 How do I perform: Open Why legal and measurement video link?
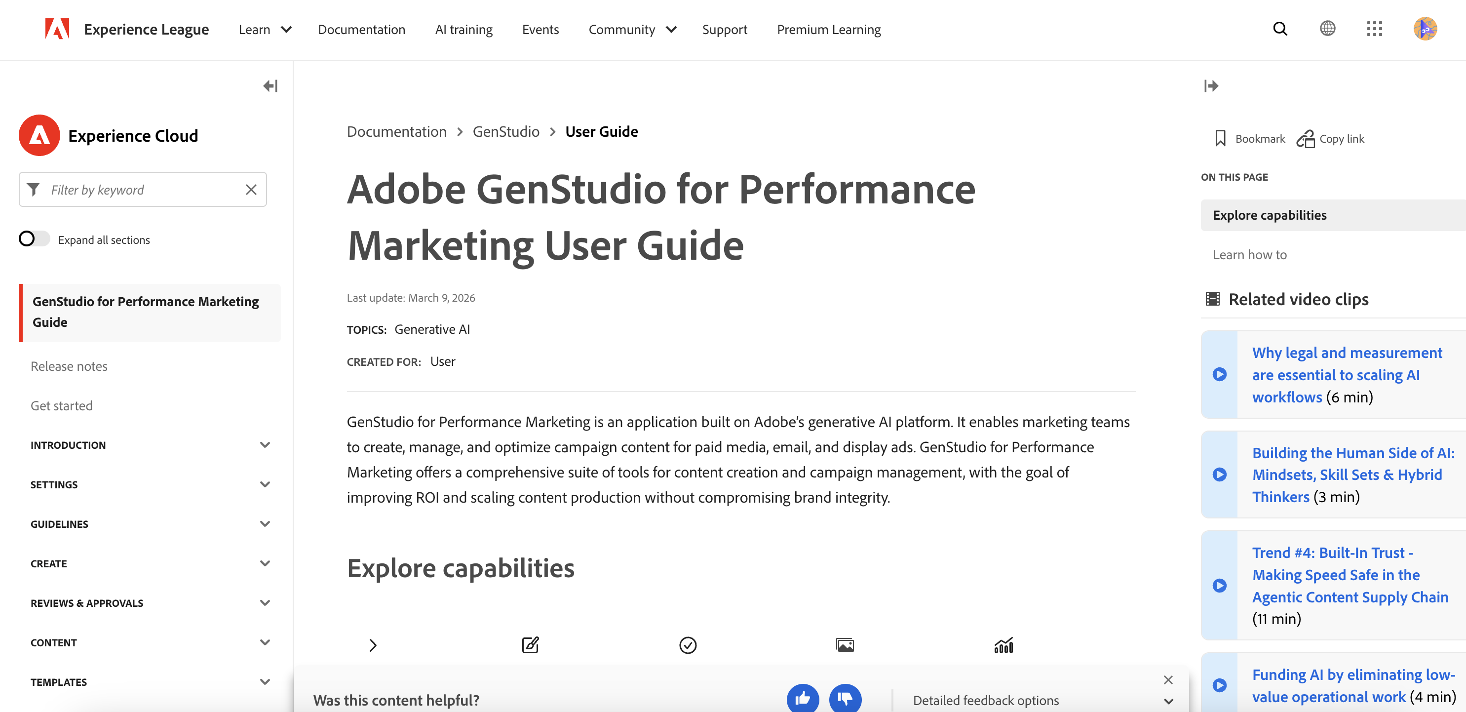[x=1347, y=374]
